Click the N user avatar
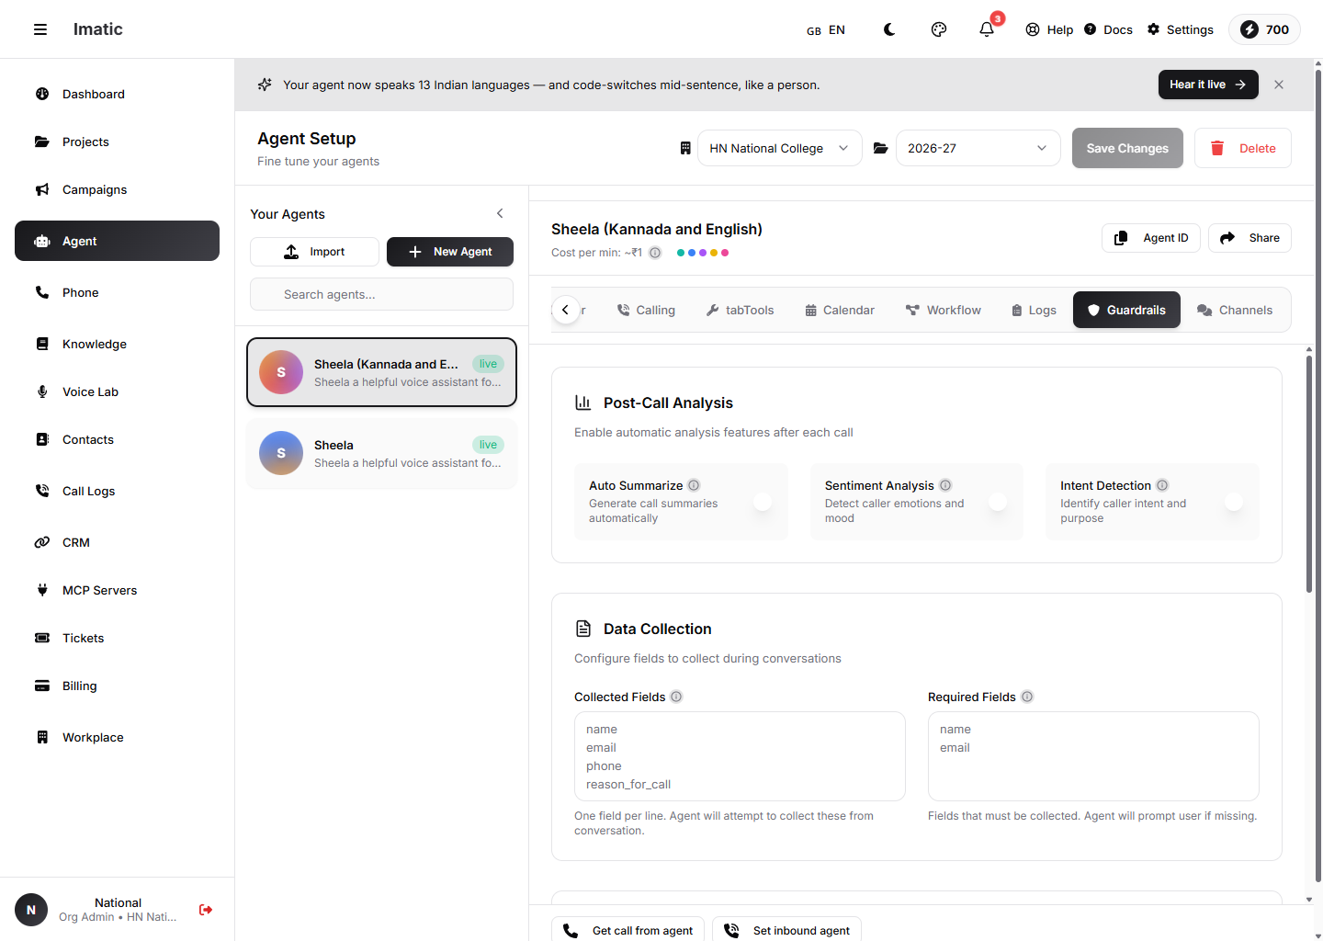1323x941 pixels. coord(31,910)
